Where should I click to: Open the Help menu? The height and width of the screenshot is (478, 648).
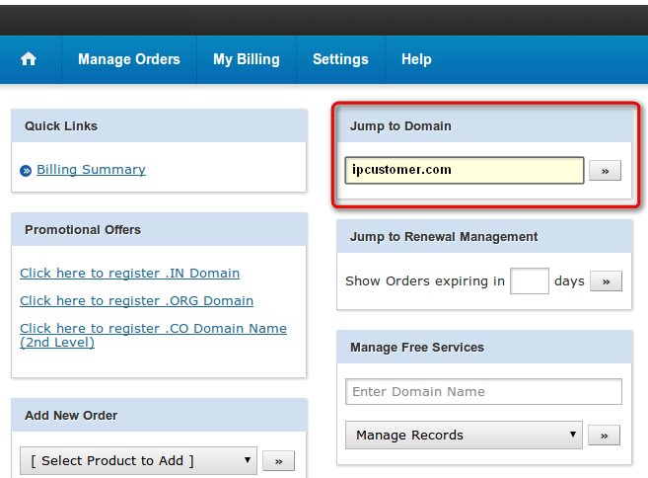(416, 59)
